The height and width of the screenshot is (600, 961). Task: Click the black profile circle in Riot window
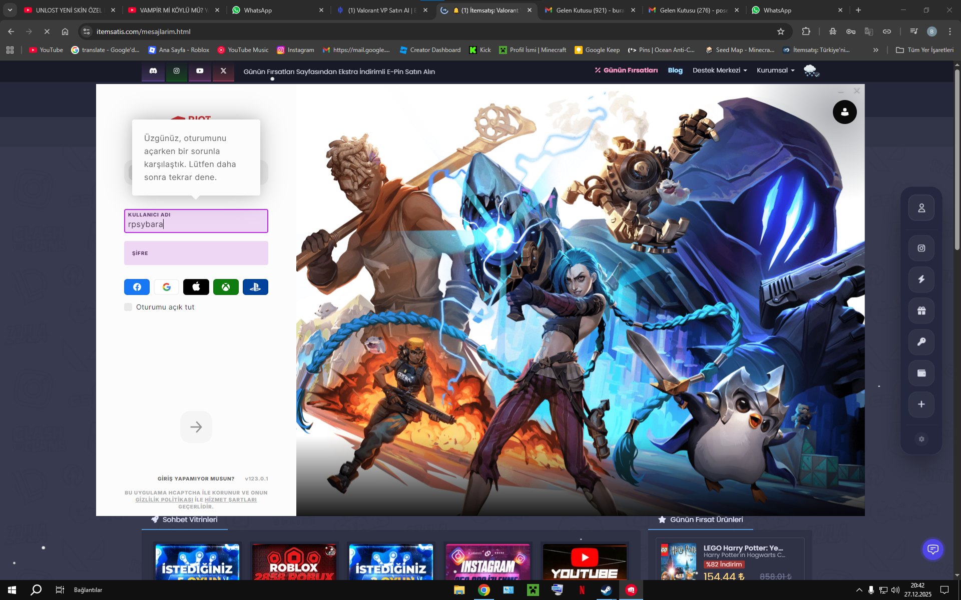(x=845, y=112)
